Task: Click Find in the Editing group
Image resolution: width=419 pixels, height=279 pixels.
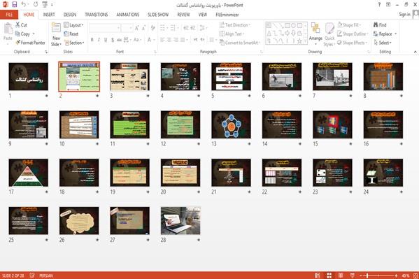Action: pos(380,25)
